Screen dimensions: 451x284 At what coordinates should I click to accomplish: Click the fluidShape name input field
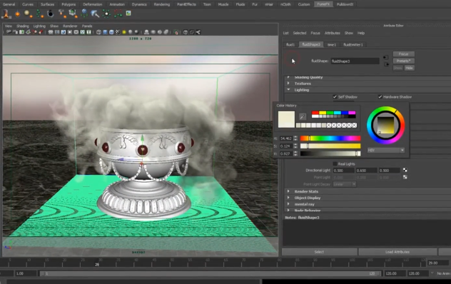(x=355, y=61)
